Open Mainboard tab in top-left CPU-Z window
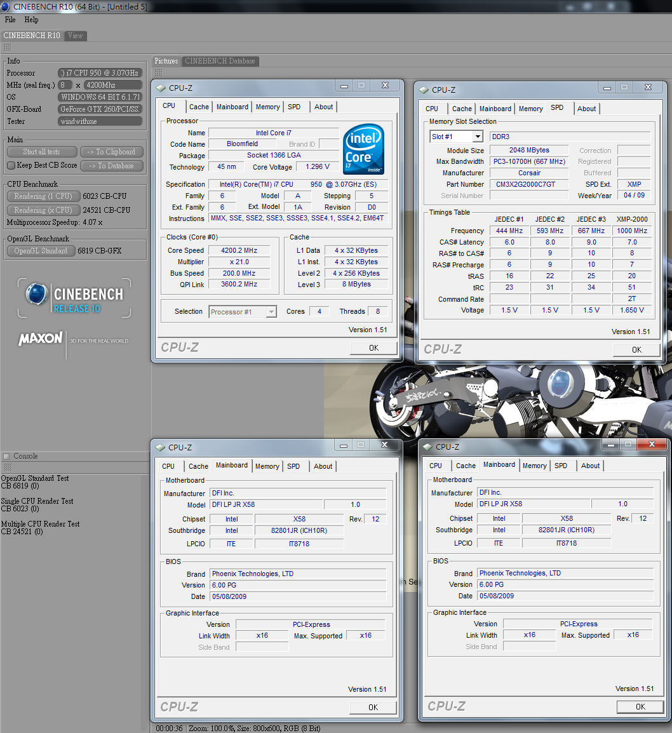Viewport: 672px width, 733px height. click(x=232, y=107)
